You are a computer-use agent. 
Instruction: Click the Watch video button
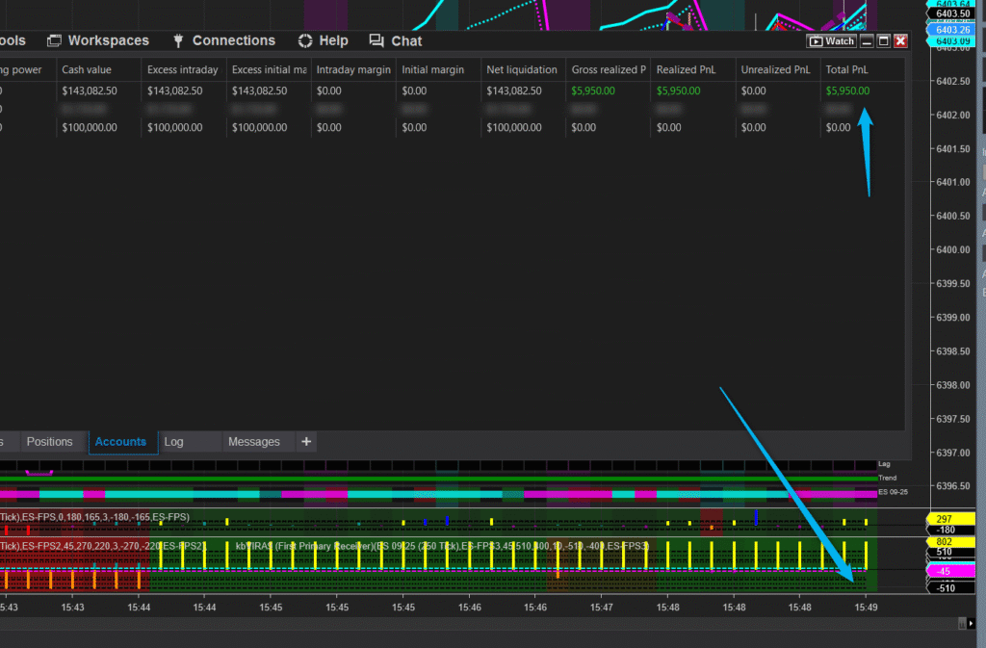(831, 40)
